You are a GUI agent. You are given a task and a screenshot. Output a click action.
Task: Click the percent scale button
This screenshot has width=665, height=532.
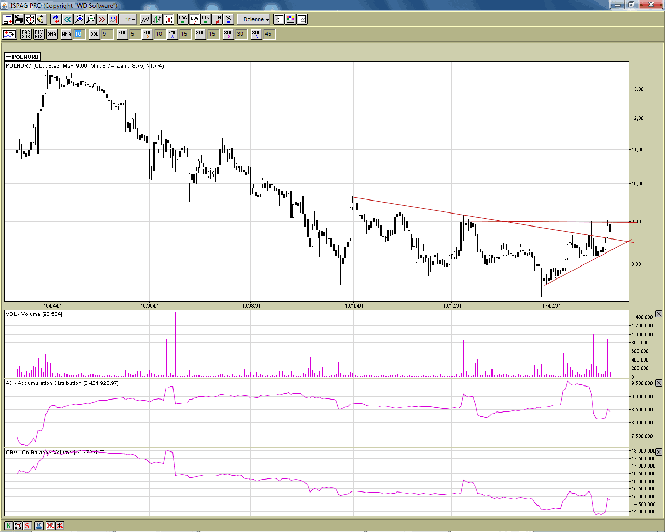[x=229, y=19]
